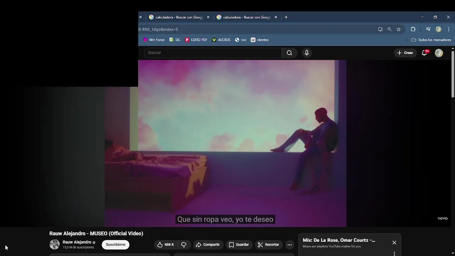Screen dimensions: 455x256
Task: Minimize the Chrome window
Action: [422, 17]
